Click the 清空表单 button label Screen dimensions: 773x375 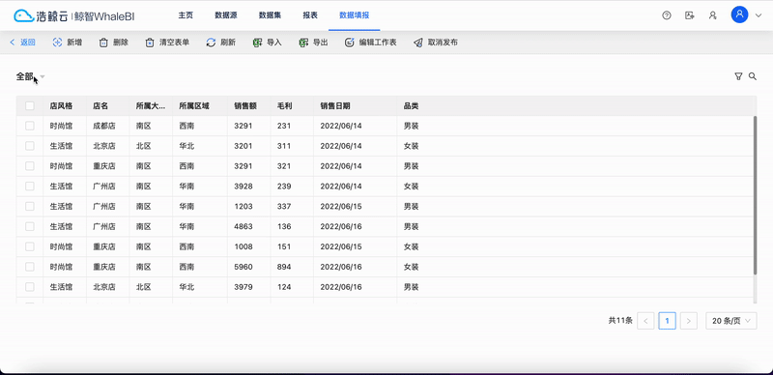click(x=174, y=43)
